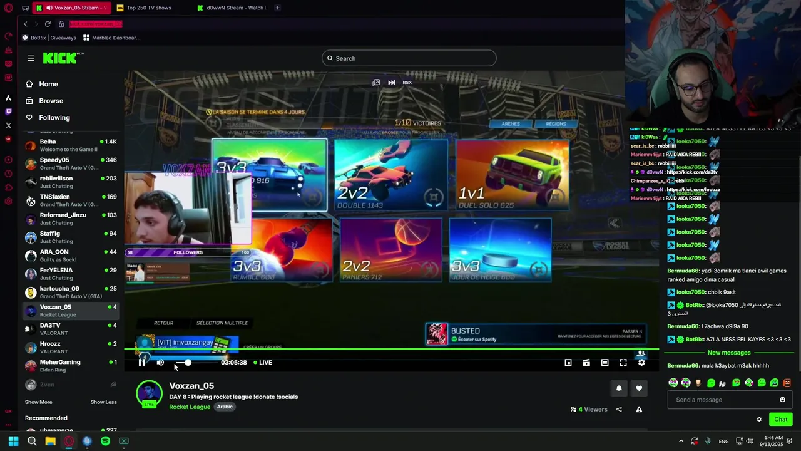Open the Kick hamburger sidebar menu
Image resolution: width=801 pixels, height=451 pixels.
(x=31, y=58)
